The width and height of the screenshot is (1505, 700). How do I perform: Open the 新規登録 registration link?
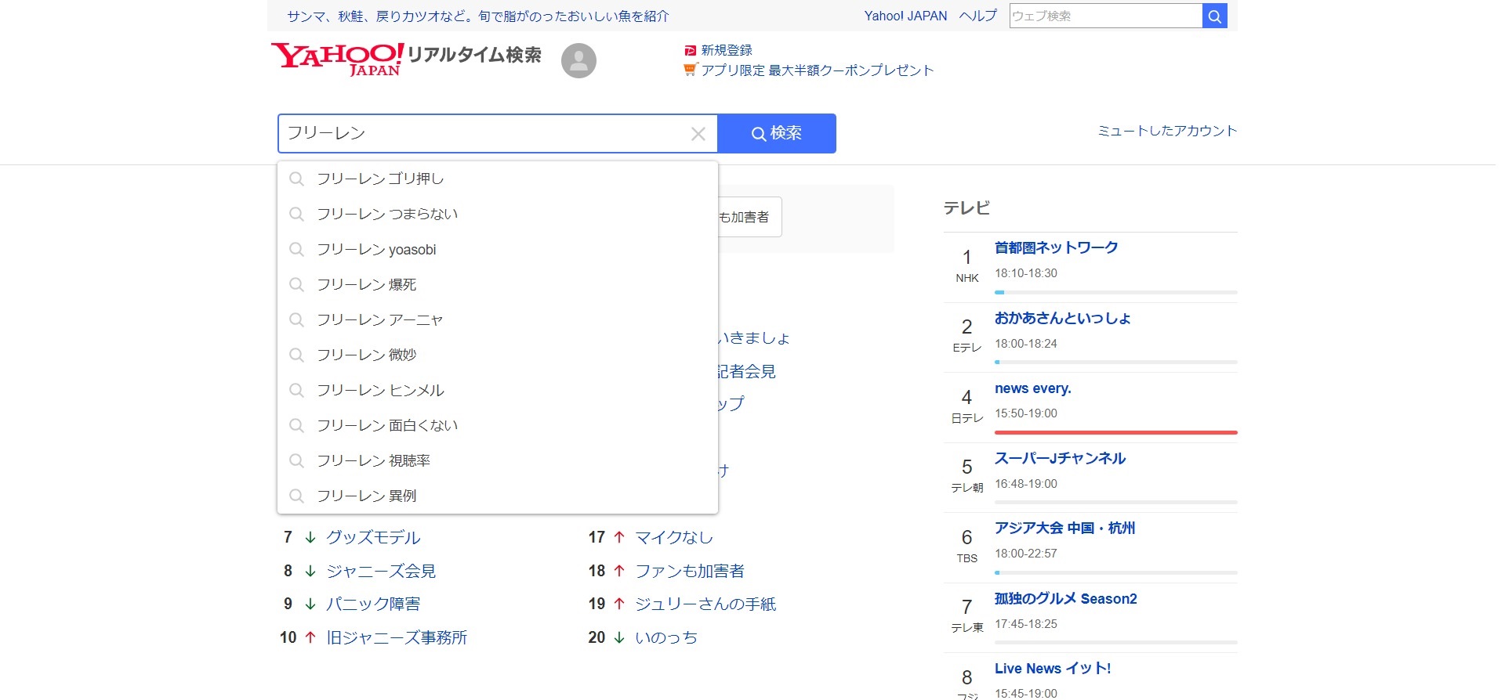pyautogui.click(x=727, y=50)
